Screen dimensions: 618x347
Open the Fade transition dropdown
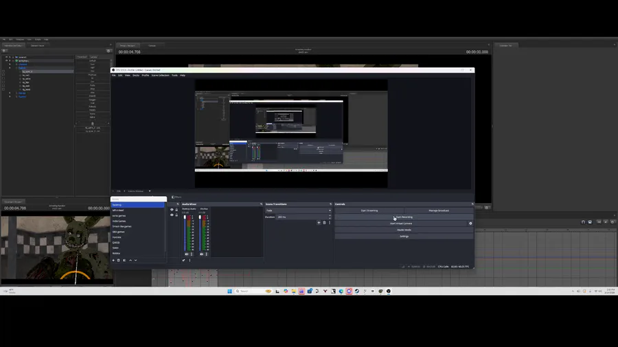299,211
